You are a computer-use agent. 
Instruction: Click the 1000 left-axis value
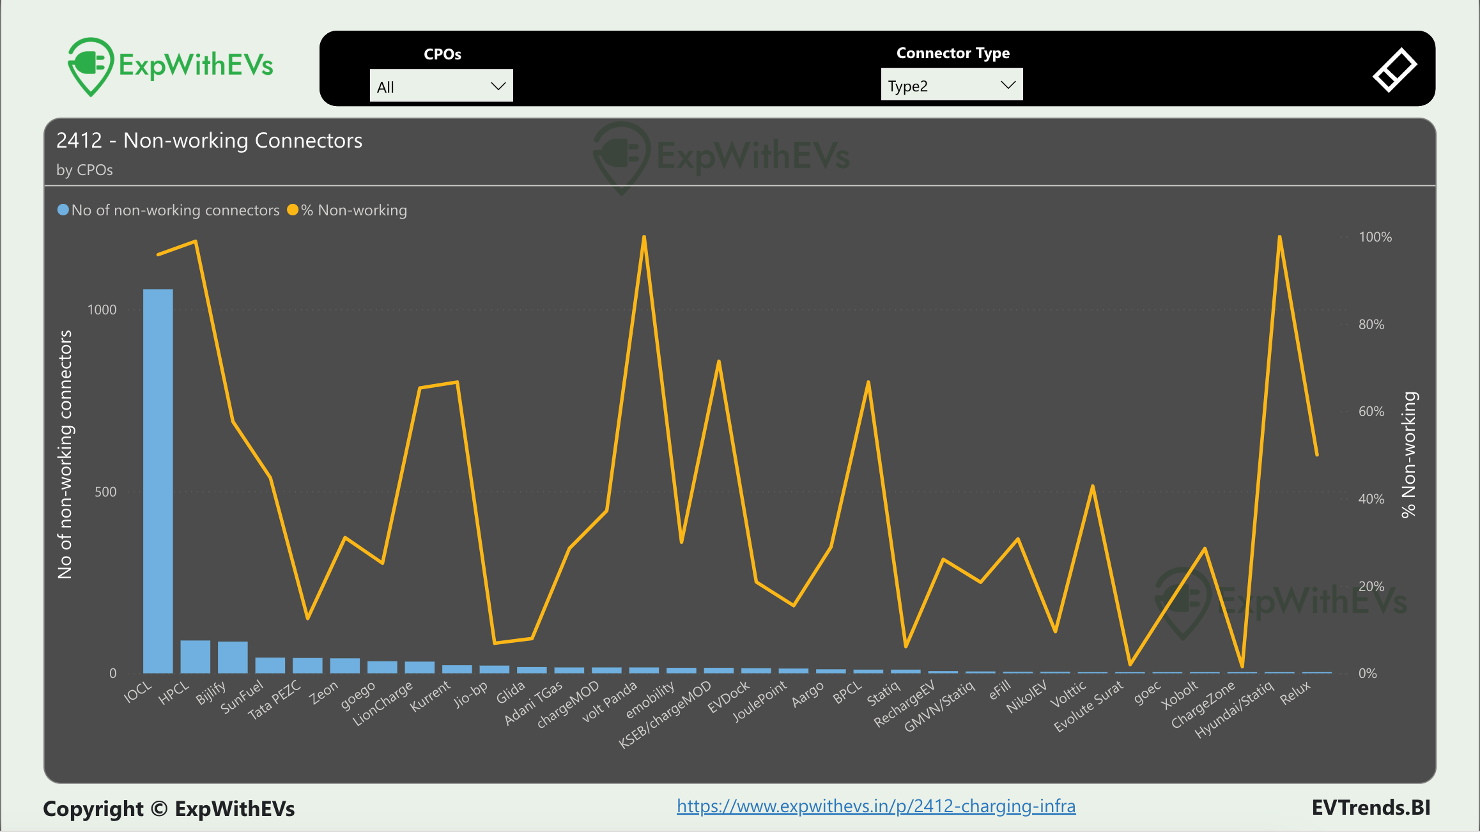point(102,310)
